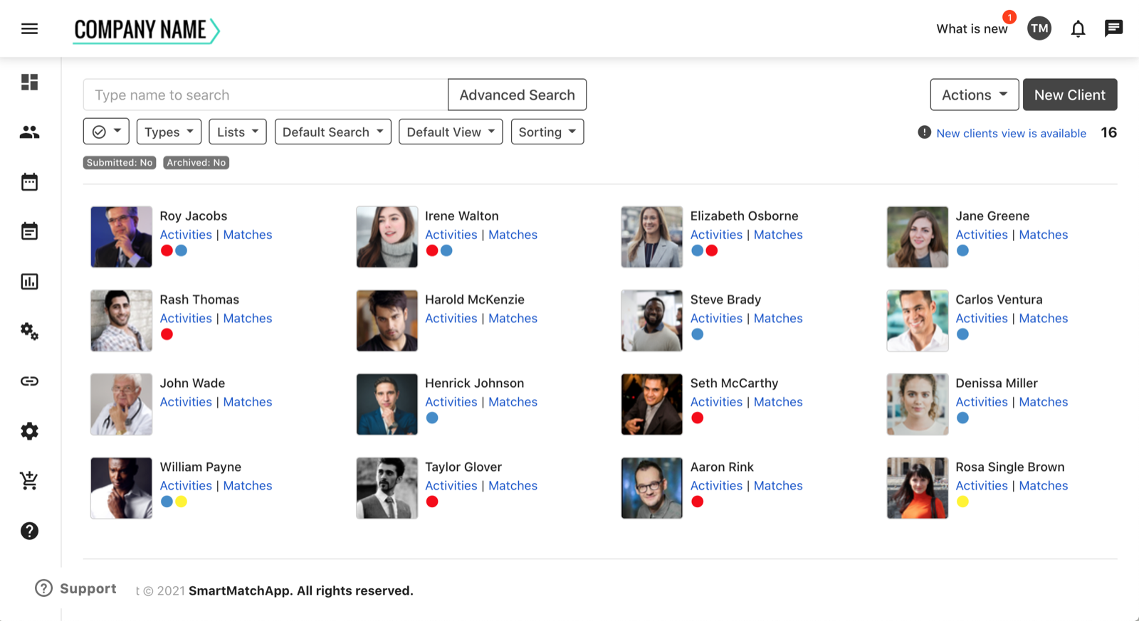Open Activities link for Roy Jacobs

click(x=186, y=235)
